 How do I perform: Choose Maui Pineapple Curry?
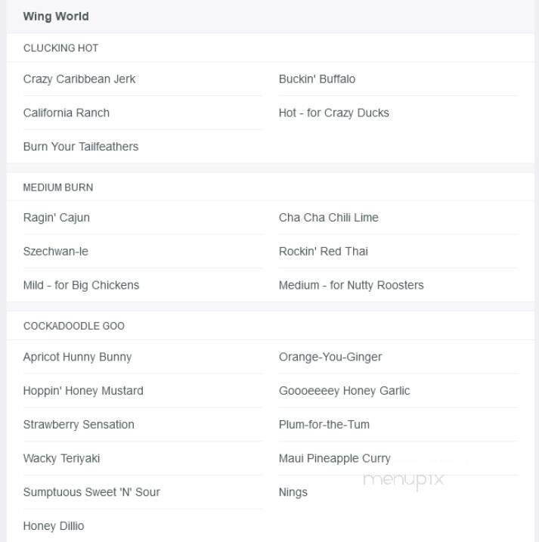[335, 459]
